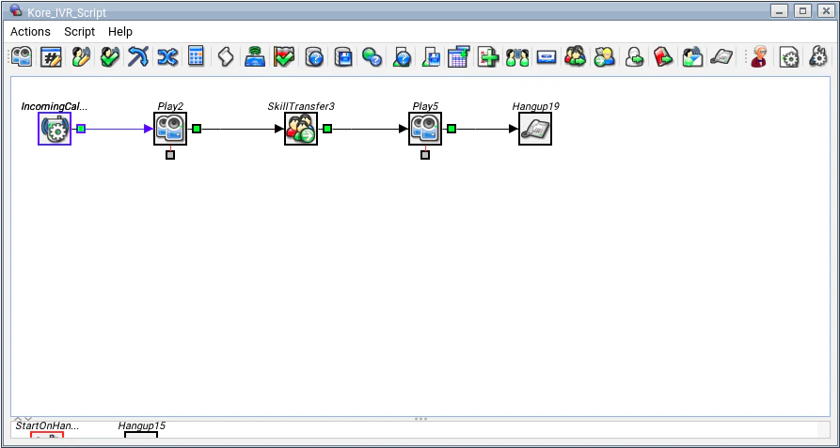This screenshot has width=840, height=448.
Task: Select the person-with-pencil input toolbar icon
Action: [x=81, y=56]
